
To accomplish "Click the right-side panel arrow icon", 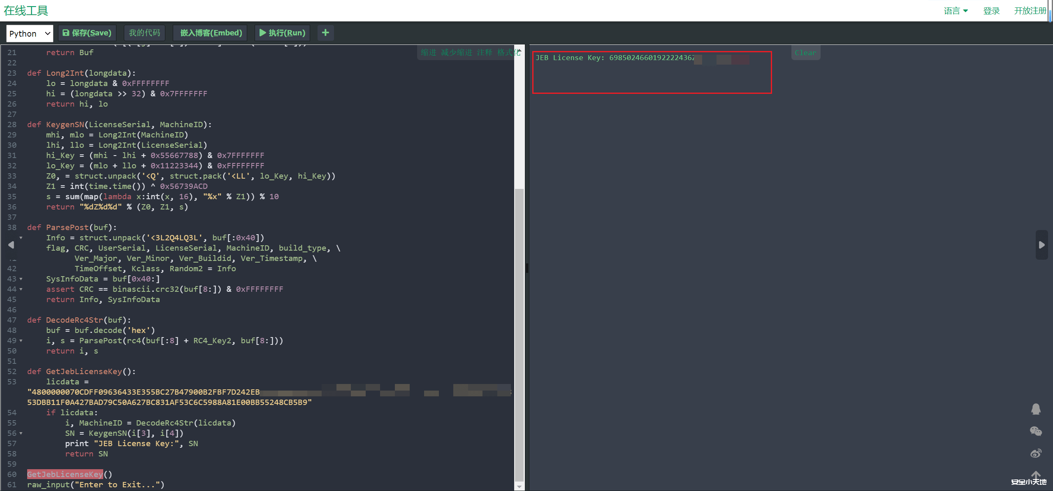I will pyautogui.click(x=1041, y=245).
